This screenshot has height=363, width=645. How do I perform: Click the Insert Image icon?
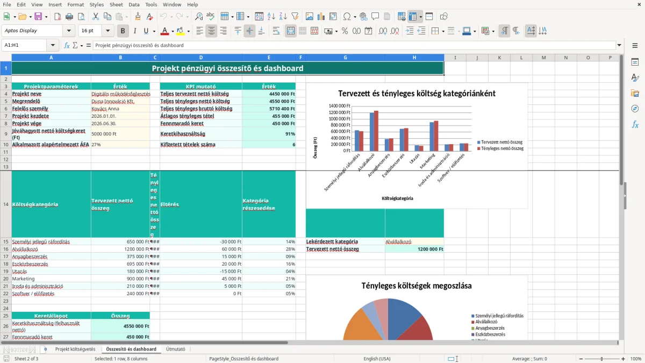tap(310, 17)
